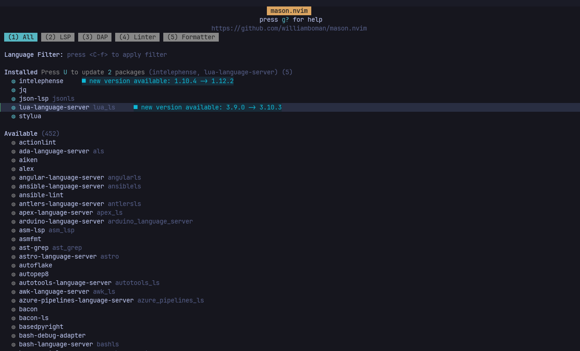The height and width of the screenshot is (351, 580).
Task: Click the icon beside ansible-lint
Action: [13, 195]
